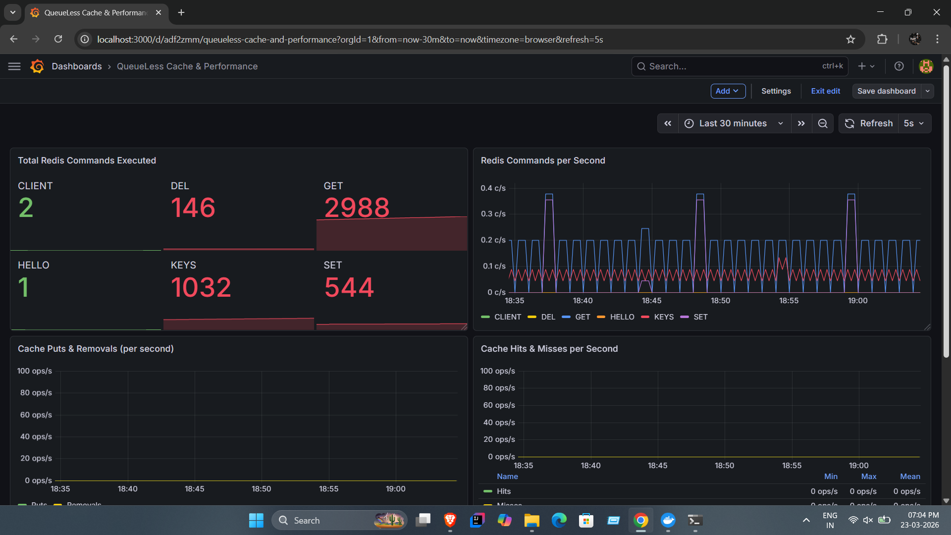The height and width of the screenshot is (535, 951).
Task: Bookmark this page with the star icon
Action: pyautogui.click(x=850, y=39)
